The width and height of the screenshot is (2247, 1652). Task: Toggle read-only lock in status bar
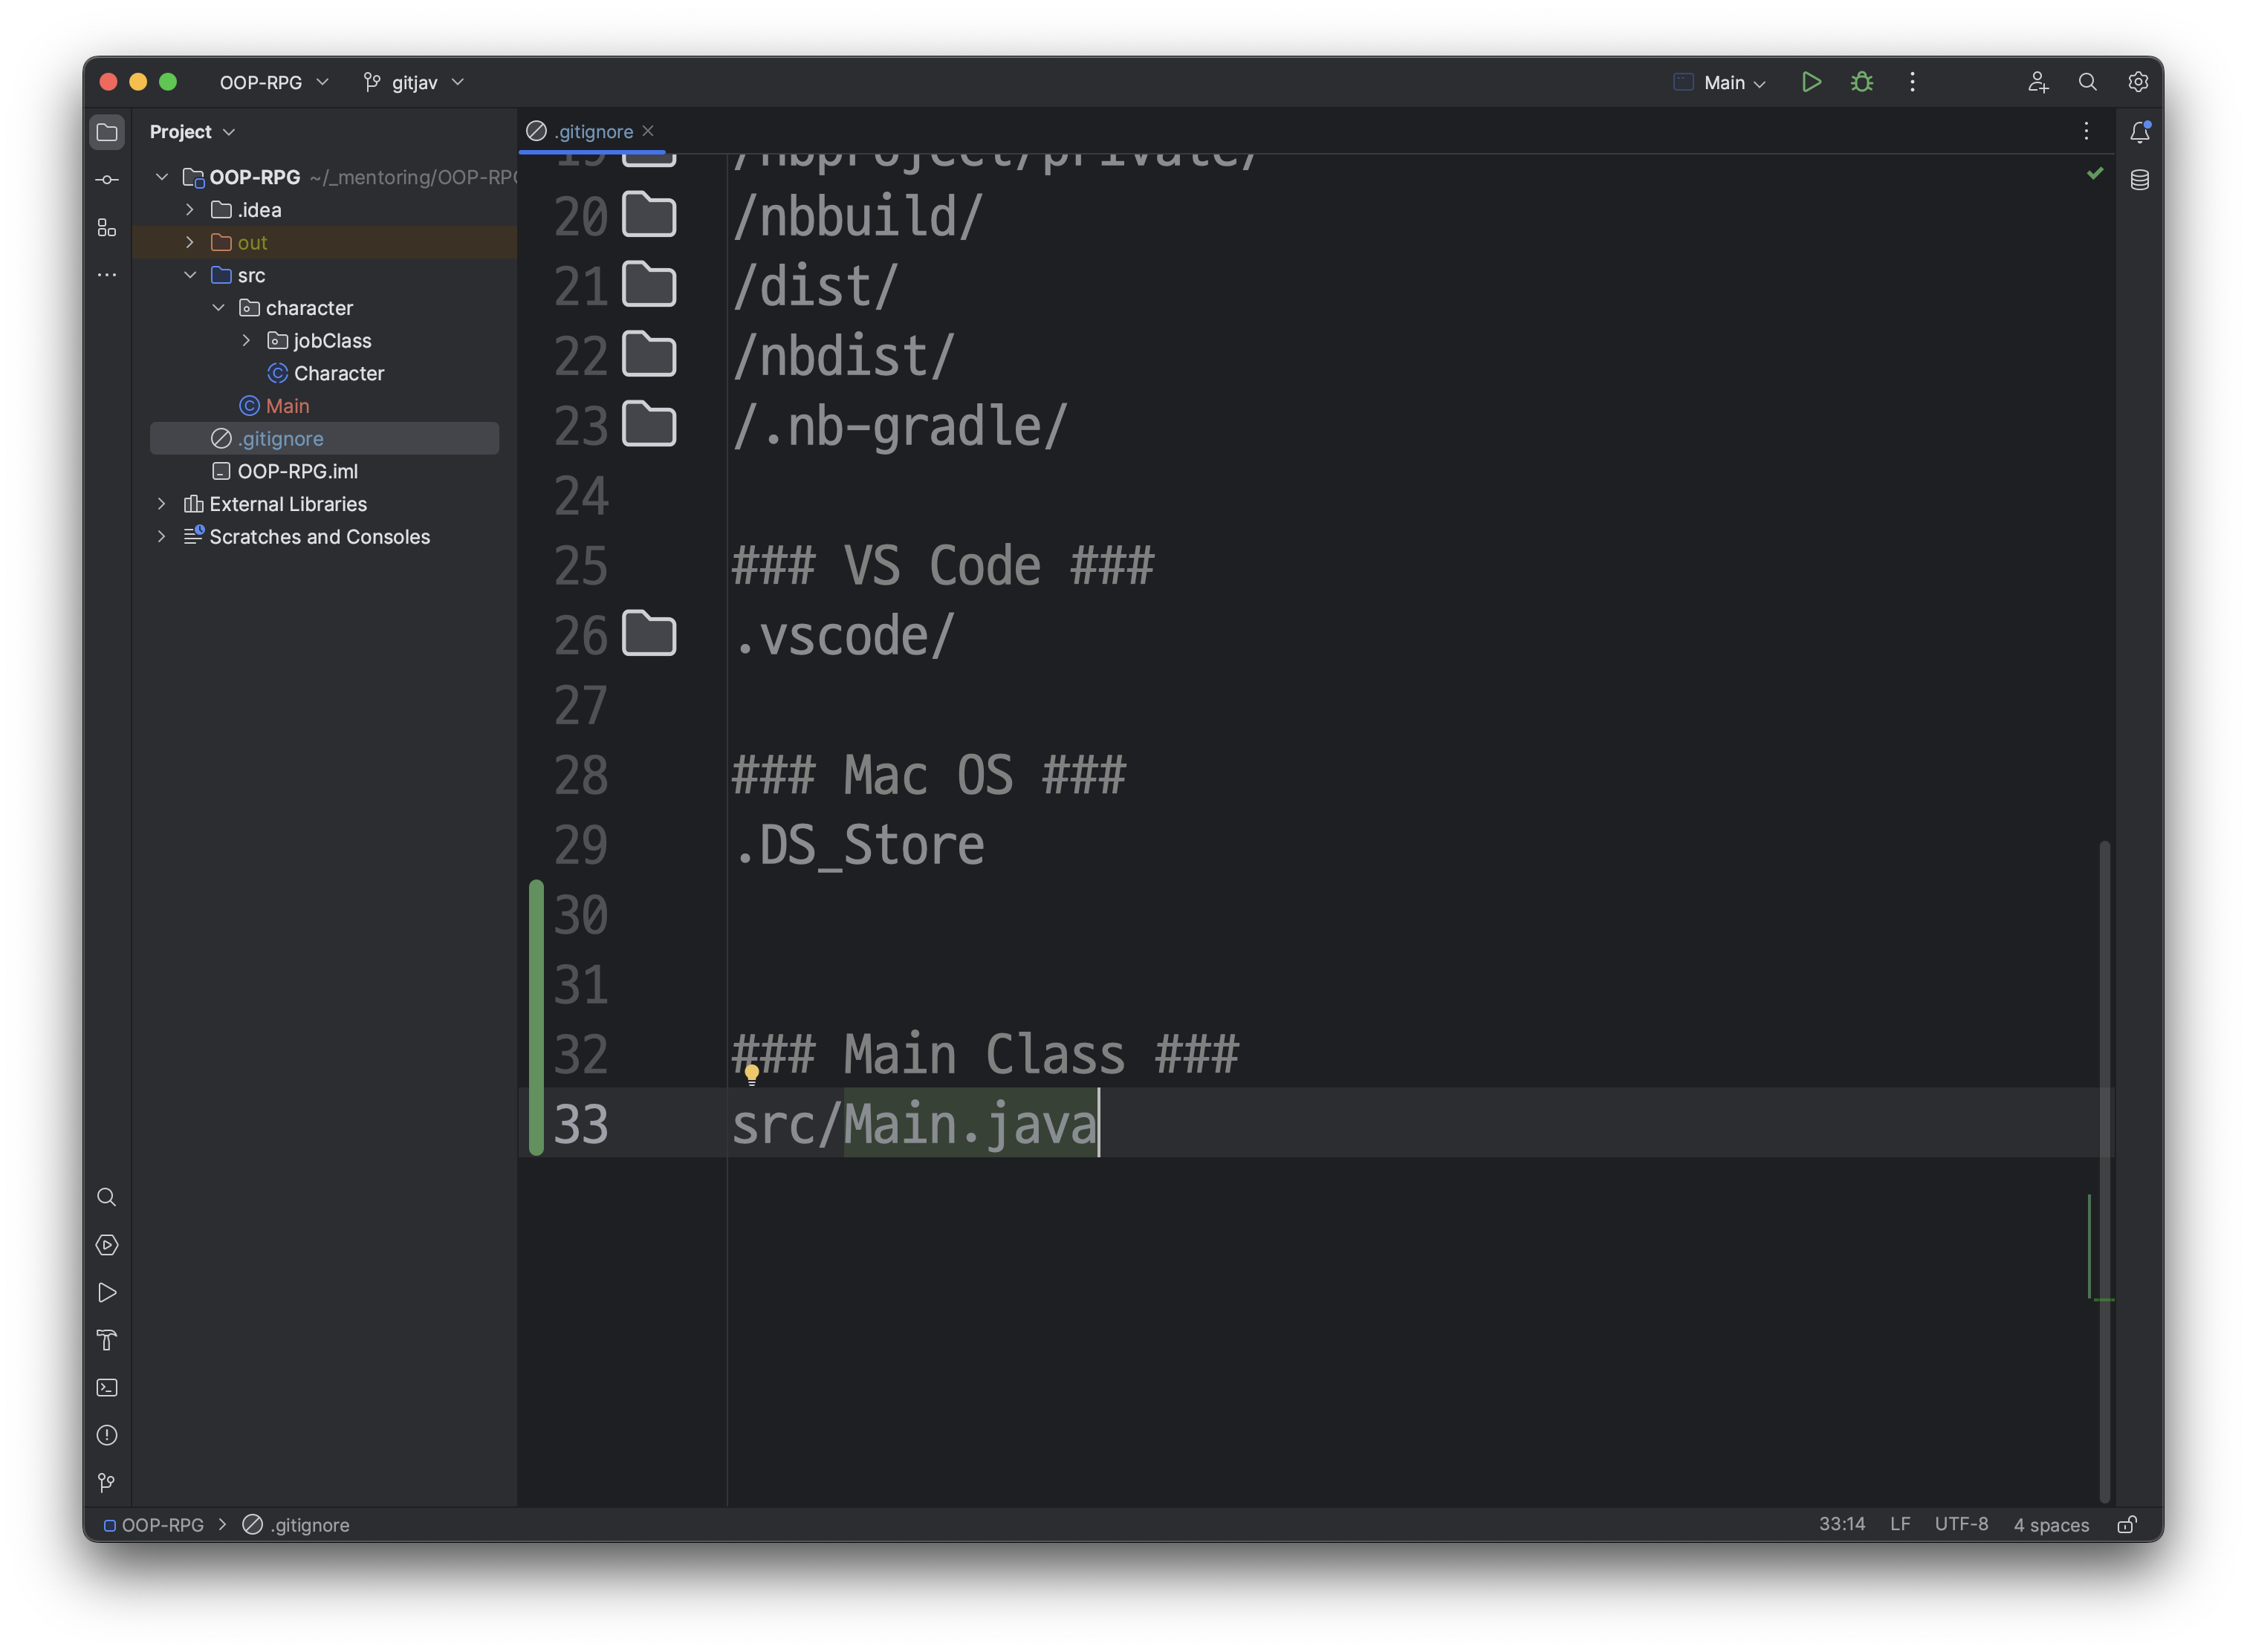[2127, 1524]
